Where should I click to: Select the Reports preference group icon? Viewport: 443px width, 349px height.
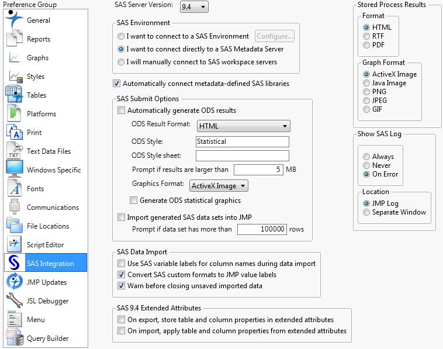pos(14,38)
